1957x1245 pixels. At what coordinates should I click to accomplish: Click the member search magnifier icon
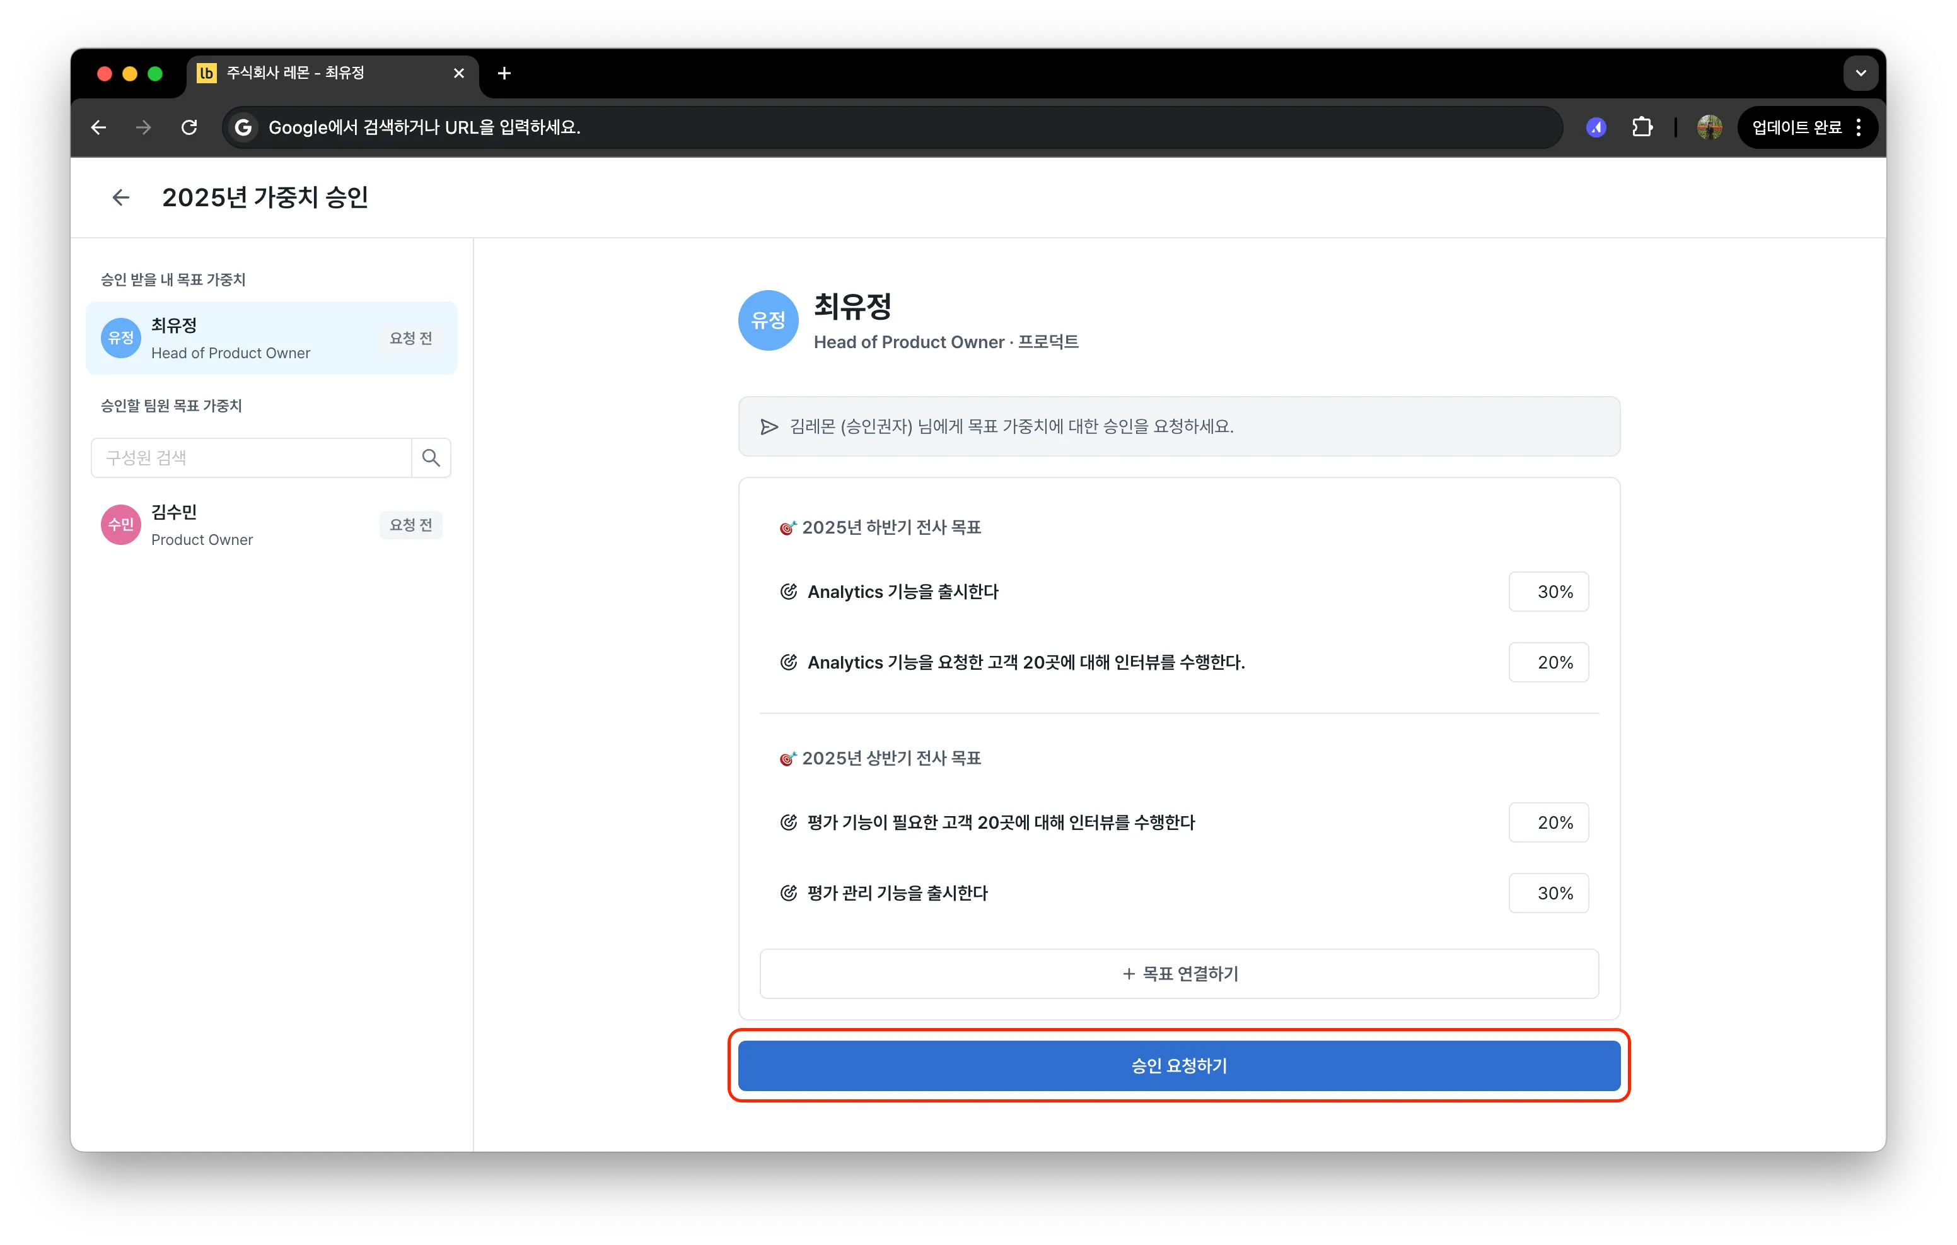click(x=431, y=458)
